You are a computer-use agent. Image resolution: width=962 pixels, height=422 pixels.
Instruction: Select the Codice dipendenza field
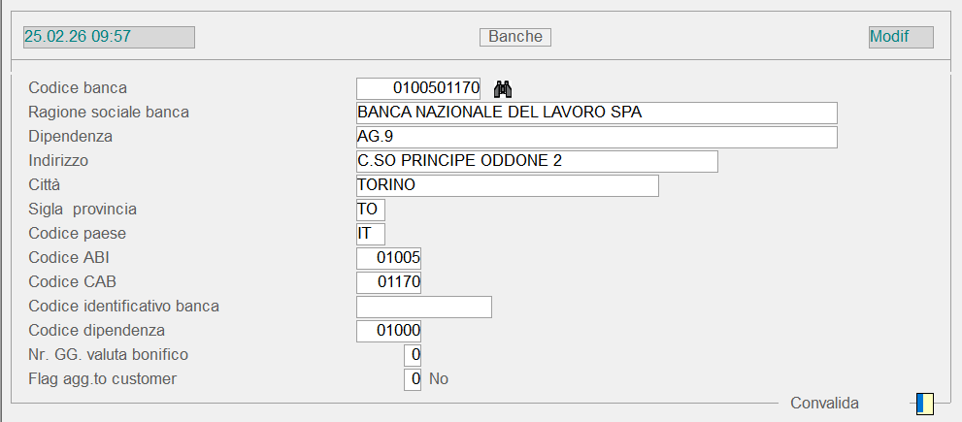(x=389, y=331)
